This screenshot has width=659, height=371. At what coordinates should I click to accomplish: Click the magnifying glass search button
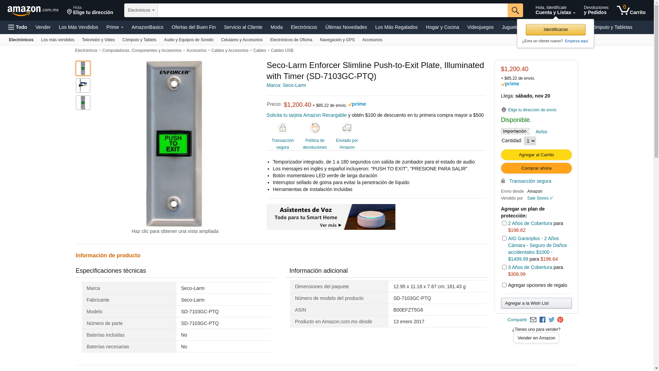click(515, 10)
